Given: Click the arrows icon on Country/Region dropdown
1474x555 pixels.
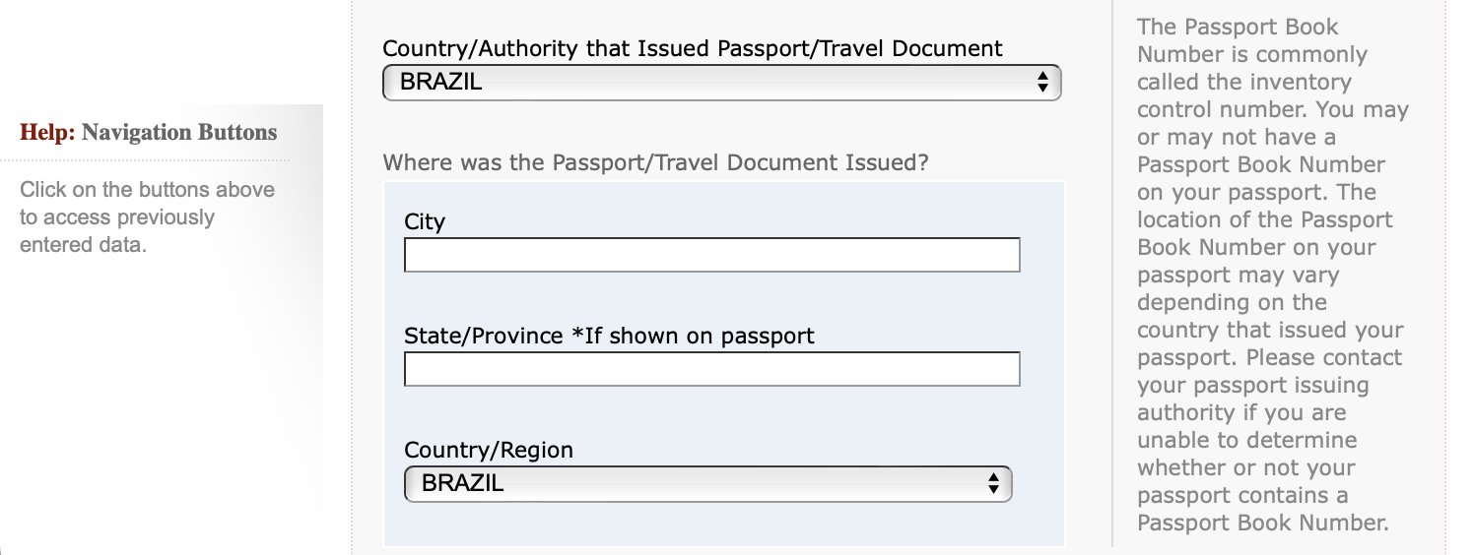Looking at the screenshot, I should coord(993,483).
